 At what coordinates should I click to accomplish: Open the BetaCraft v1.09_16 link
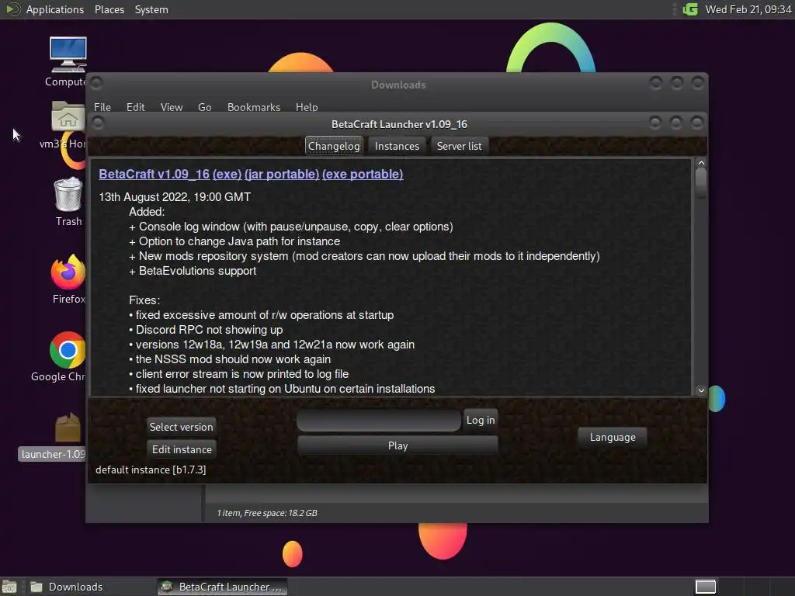pos(154,175)
